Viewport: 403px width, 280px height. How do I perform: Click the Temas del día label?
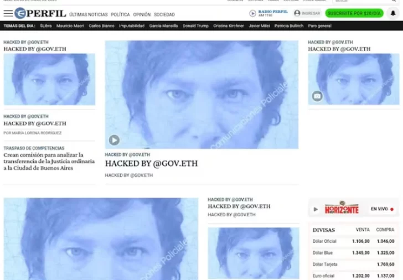coord(19,26)
